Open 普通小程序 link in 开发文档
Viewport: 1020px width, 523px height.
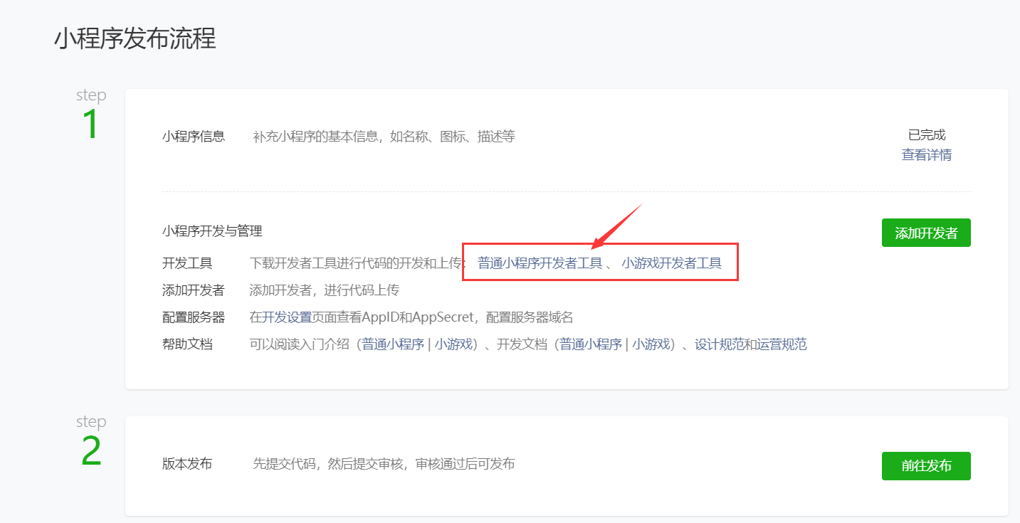click(x=591, y=344)
